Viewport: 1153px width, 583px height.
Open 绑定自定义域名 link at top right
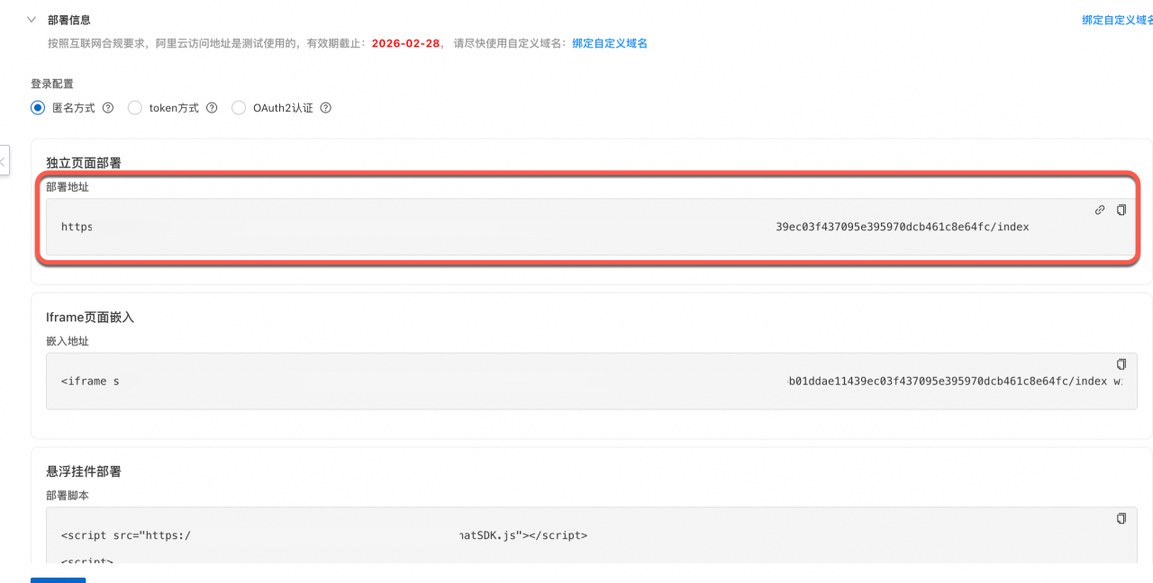1117,20
